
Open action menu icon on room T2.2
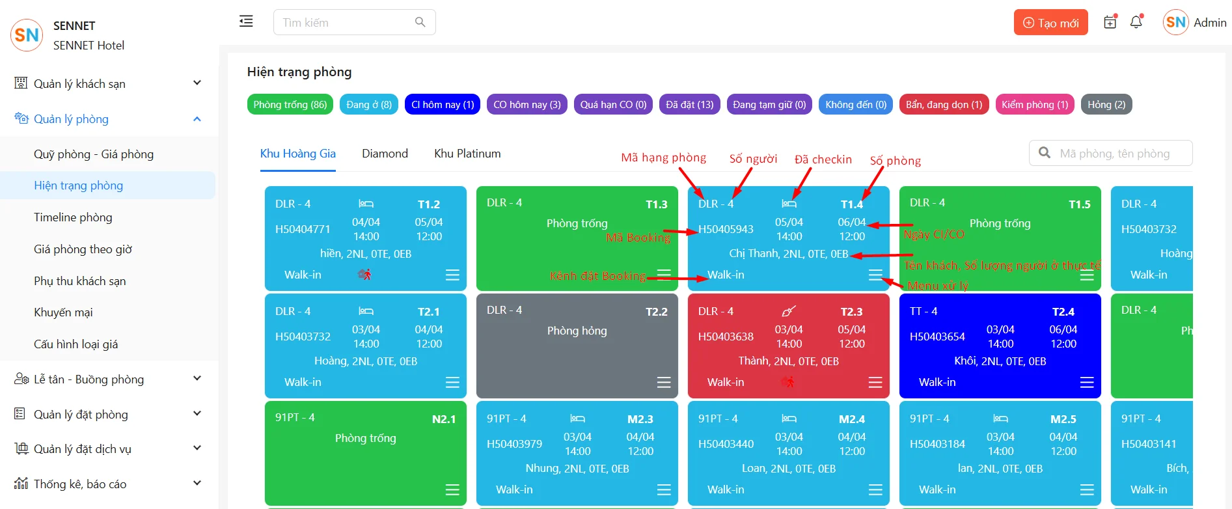(664, 382)
